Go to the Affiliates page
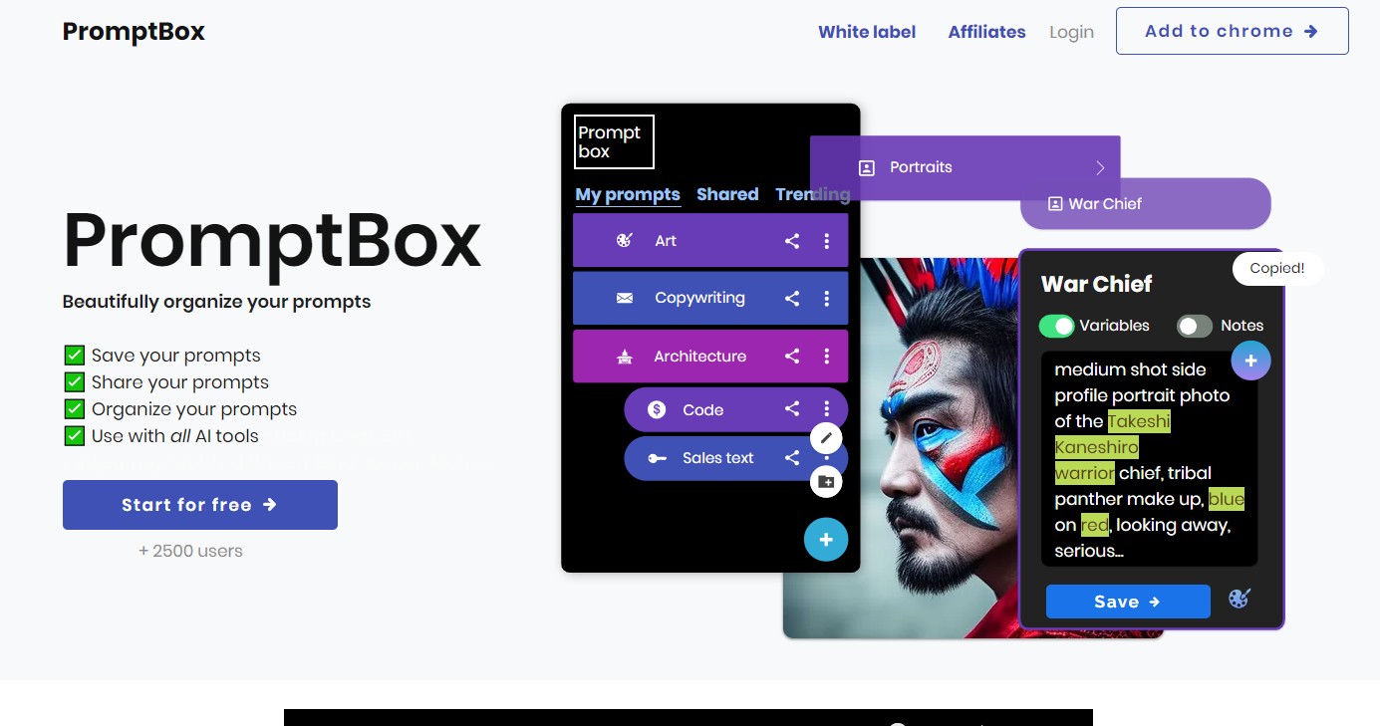 (986, 32)
